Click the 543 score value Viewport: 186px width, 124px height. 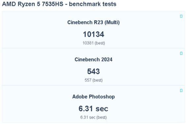click(x=93, y=72)
